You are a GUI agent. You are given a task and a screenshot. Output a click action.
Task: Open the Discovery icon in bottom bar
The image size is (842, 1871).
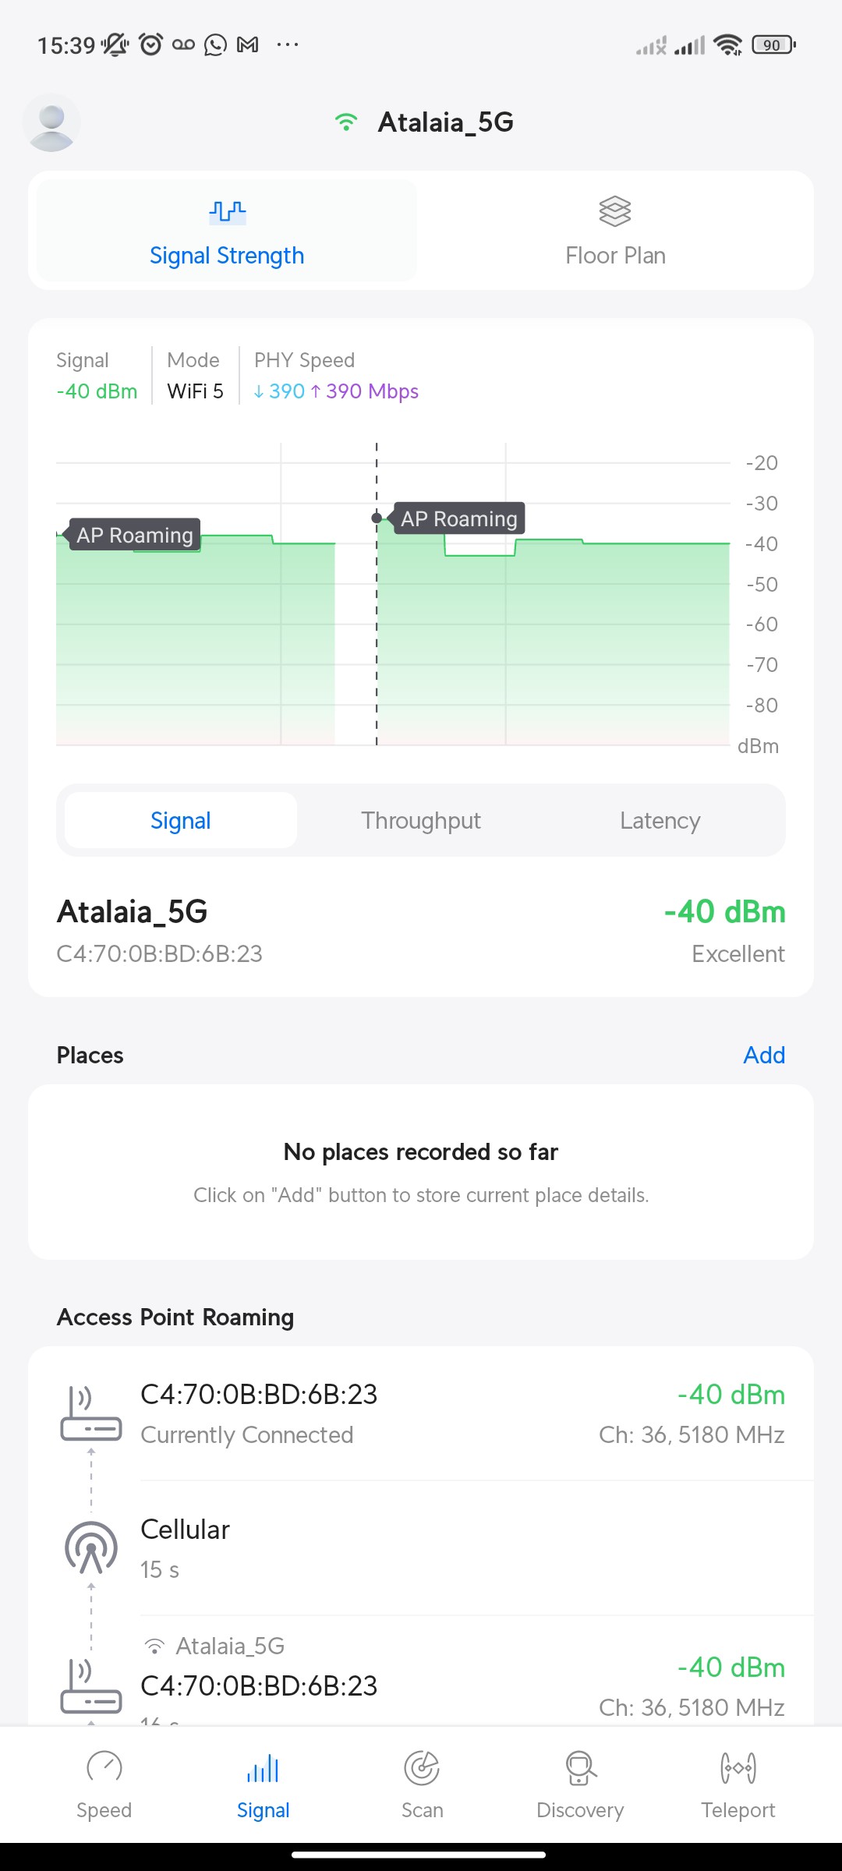coord(580,1768)
